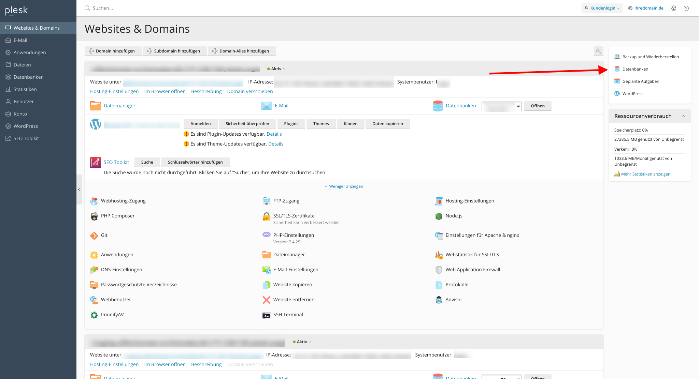
Task: Click the wrench settings icon
Action: pyautogui.click(x=599, y=51)
